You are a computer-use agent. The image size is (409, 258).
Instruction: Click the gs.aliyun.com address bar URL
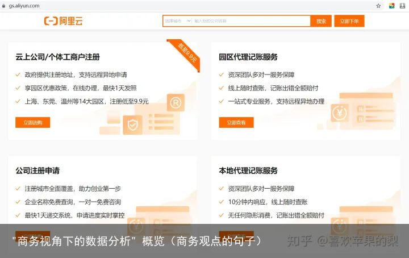pos(24,6)
